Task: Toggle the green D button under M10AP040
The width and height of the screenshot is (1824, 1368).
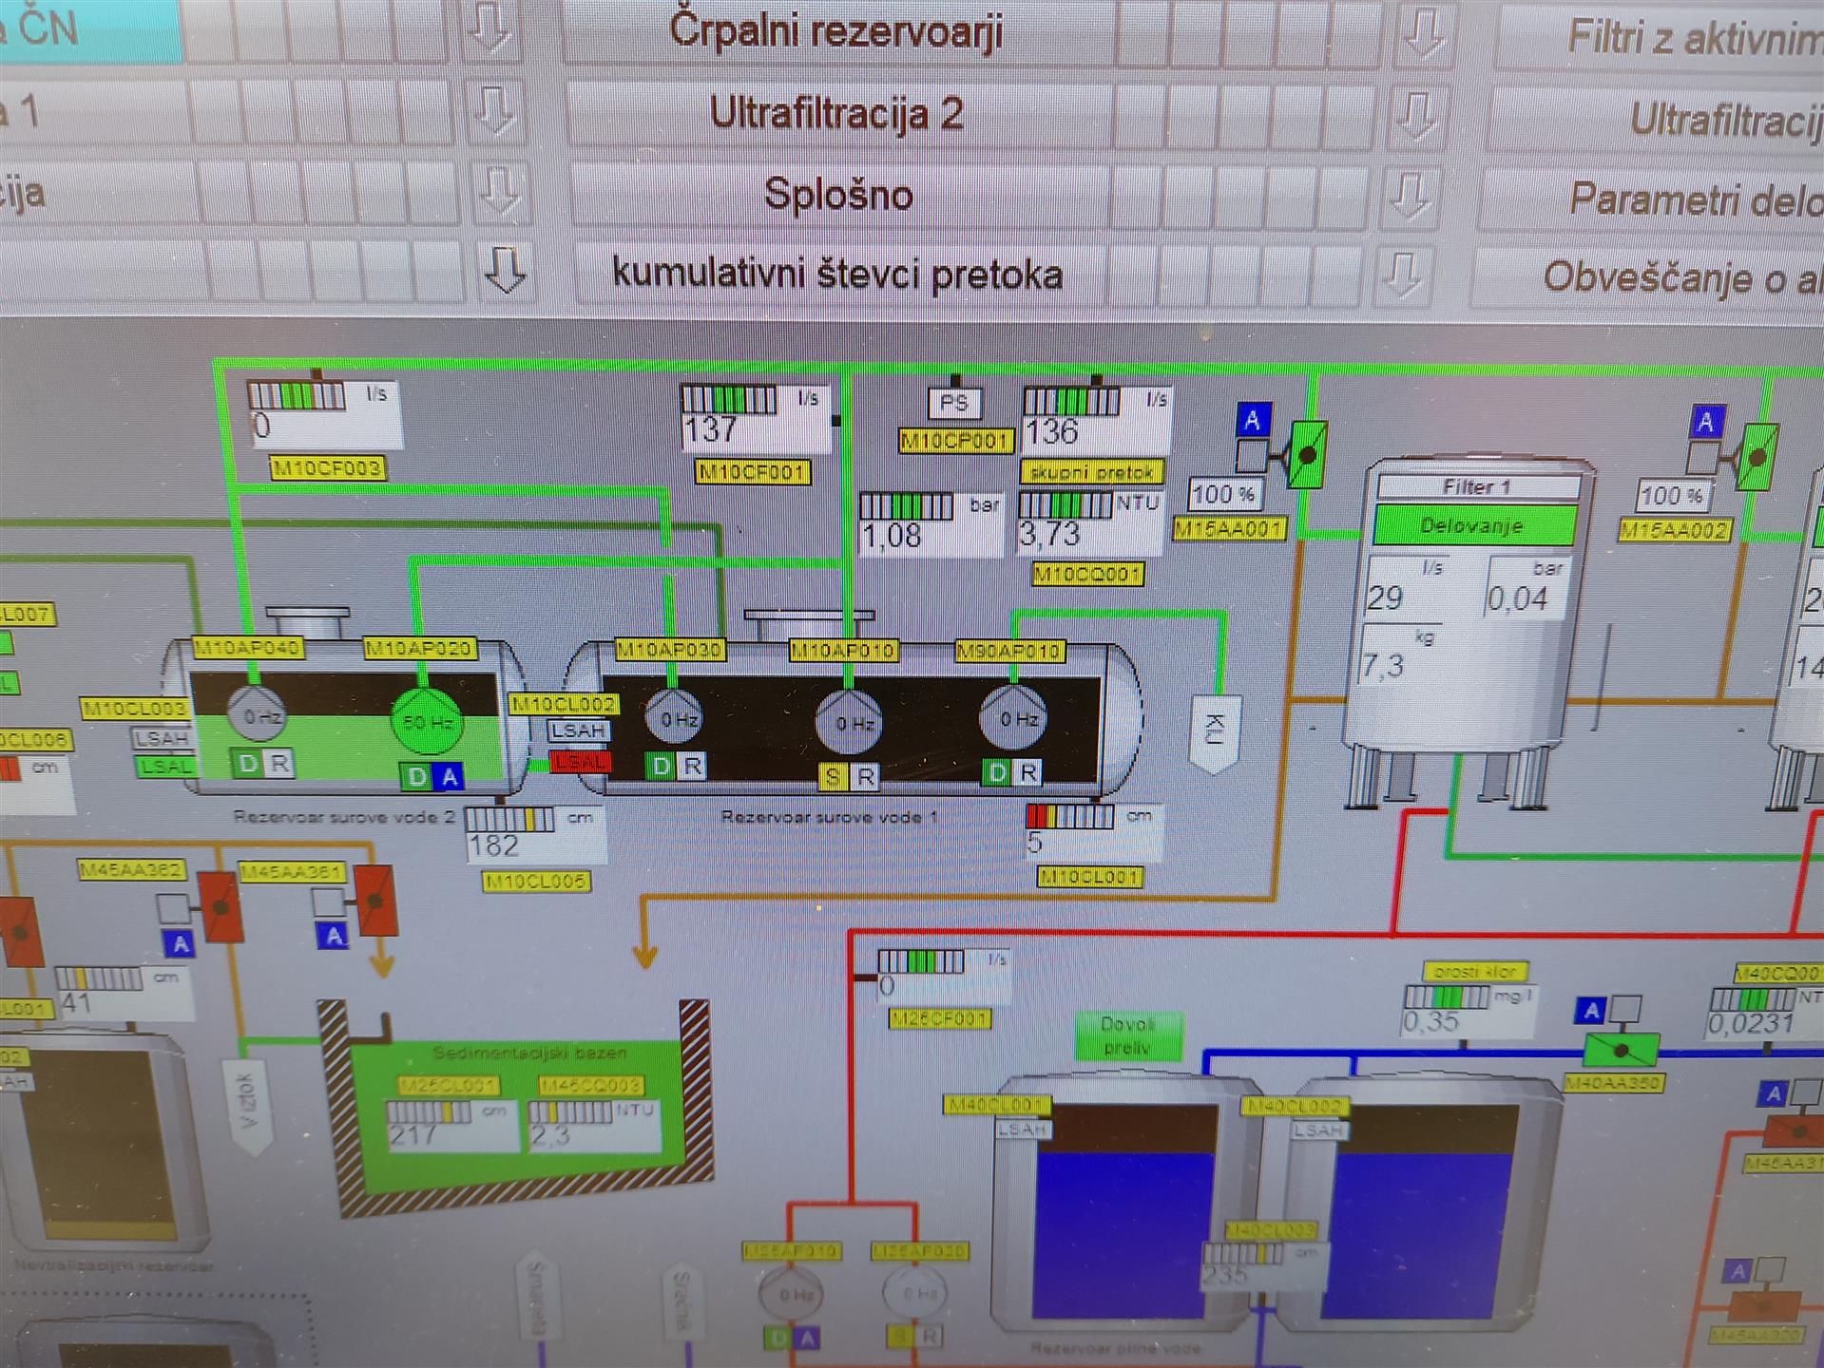Action: (x=247, y=763)
